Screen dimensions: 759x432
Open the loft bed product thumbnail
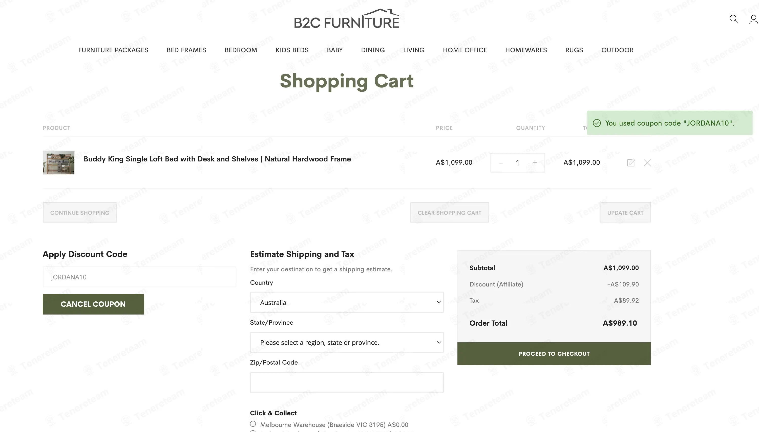[58, 162]
